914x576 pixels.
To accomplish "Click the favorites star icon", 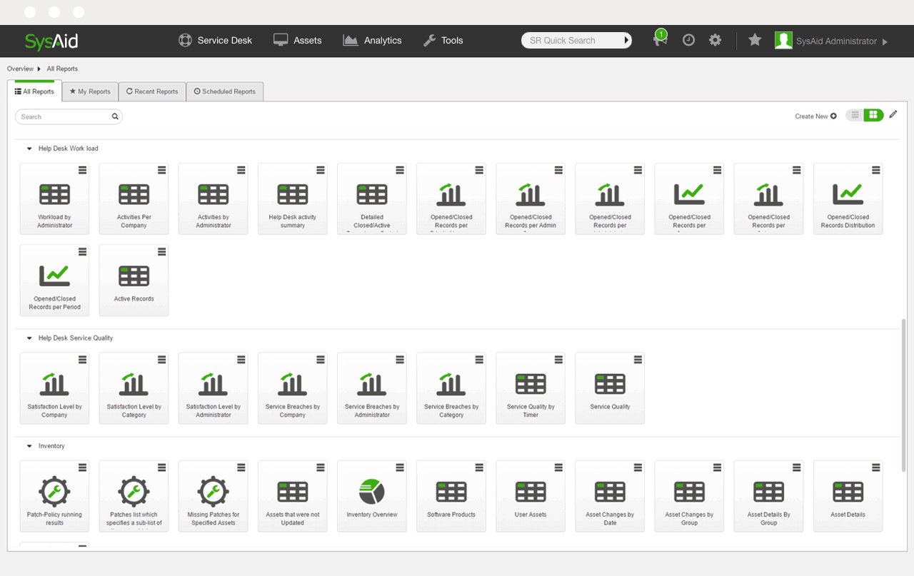I will coord(754,40).
